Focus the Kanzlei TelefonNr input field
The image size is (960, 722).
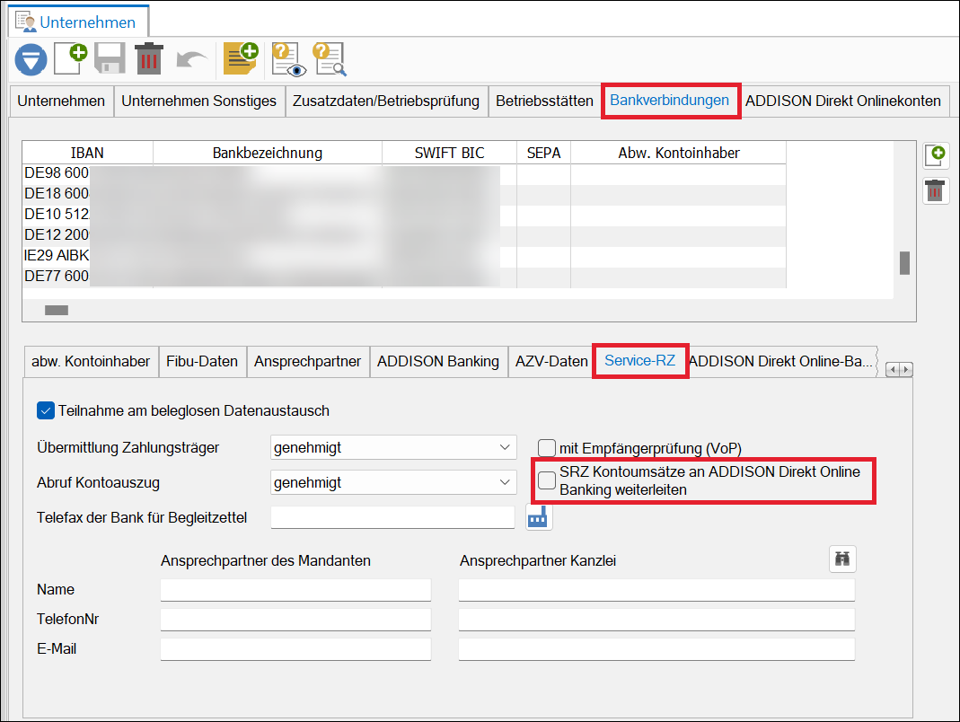pos(656,619)
